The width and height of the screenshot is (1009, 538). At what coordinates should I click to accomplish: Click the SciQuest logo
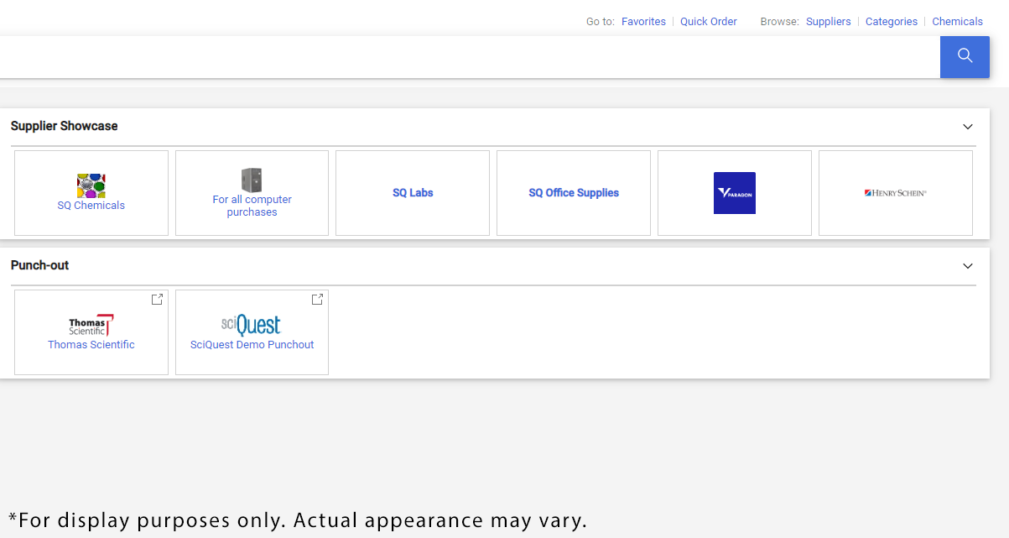pyautogui.click(x=252, y=325)
